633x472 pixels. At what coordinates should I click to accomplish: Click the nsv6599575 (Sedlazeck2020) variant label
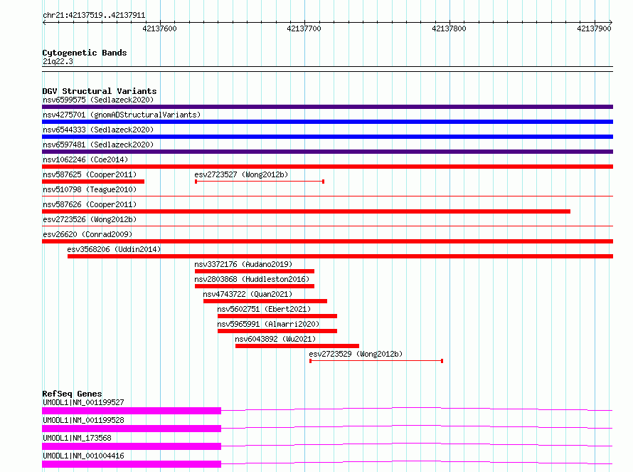click(98, 100)
